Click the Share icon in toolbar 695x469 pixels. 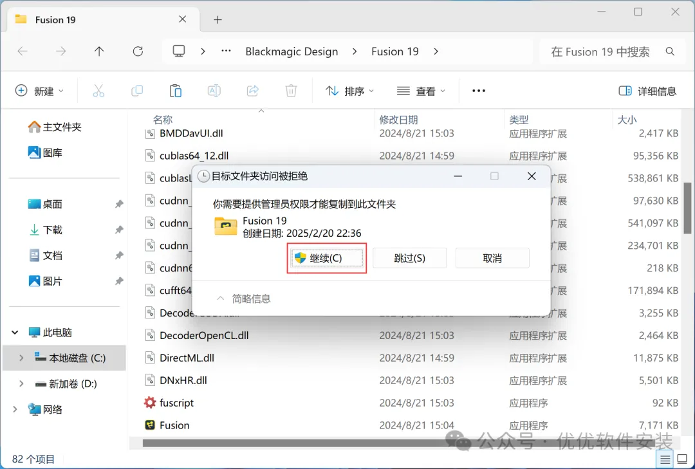253,91
